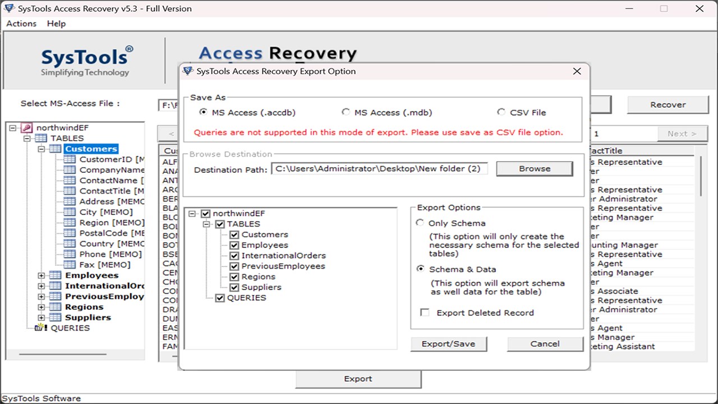Click the Browse button for destination
This screenshot has width=718, height=404.
point(535,168)
